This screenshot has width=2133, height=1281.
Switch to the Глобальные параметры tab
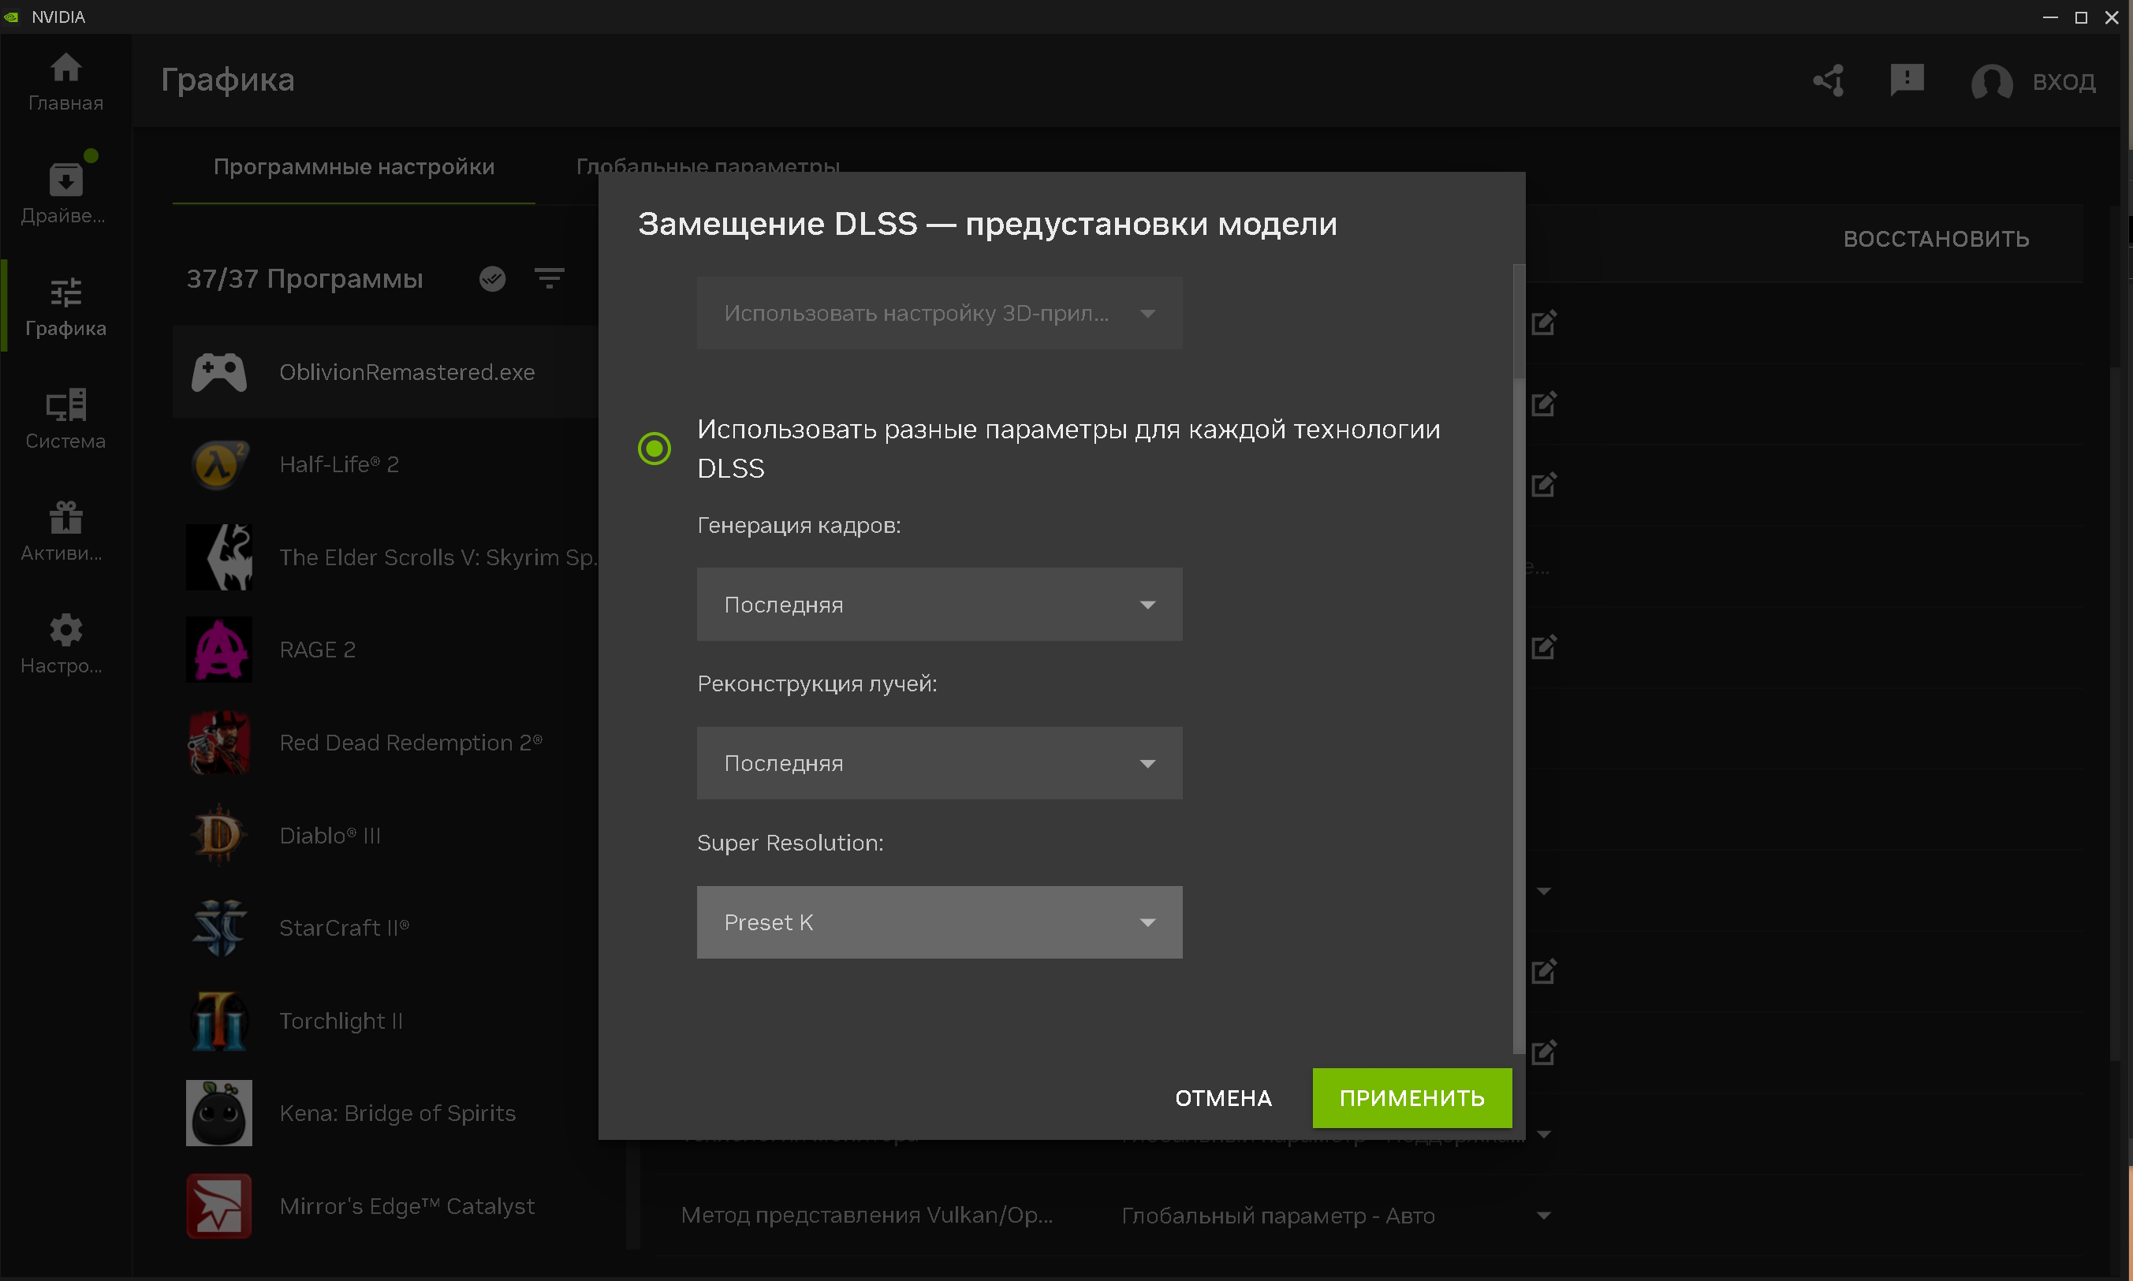(x=707, y=164)
